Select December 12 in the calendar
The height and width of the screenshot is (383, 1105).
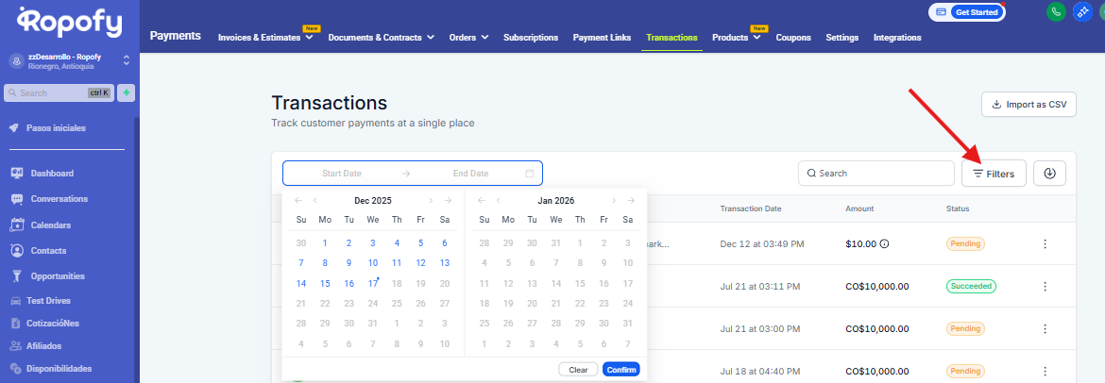click(x=420, y=263)
